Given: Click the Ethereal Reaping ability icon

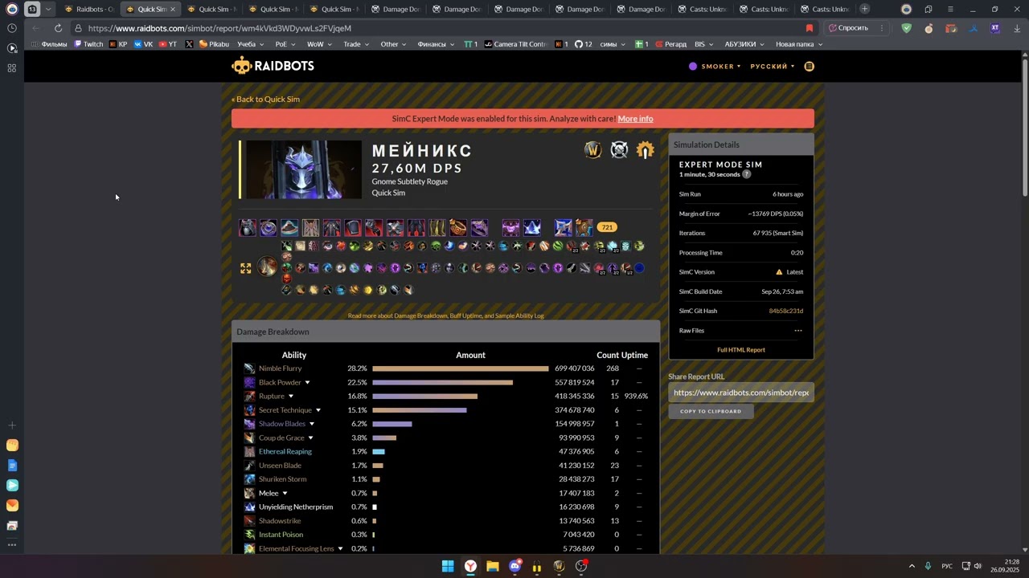Looking at the screenshot, I should [x=249, y=452].
